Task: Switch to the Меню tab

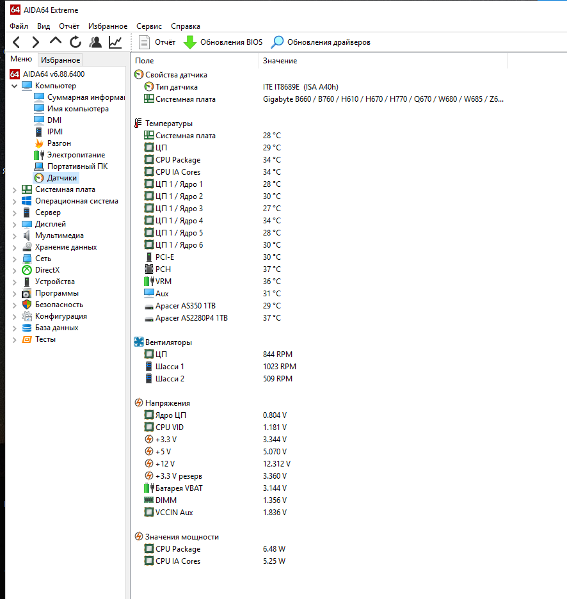Action: pyautogui.click(x=21, y=59)
